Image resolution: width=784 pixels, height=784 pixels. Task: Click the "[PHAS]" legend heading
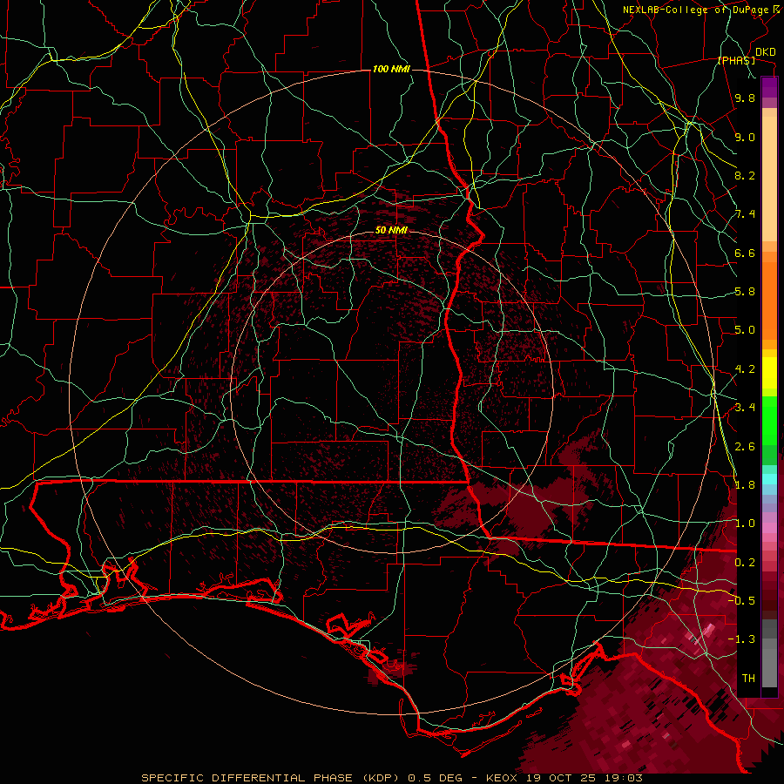[x=736, y=60]
